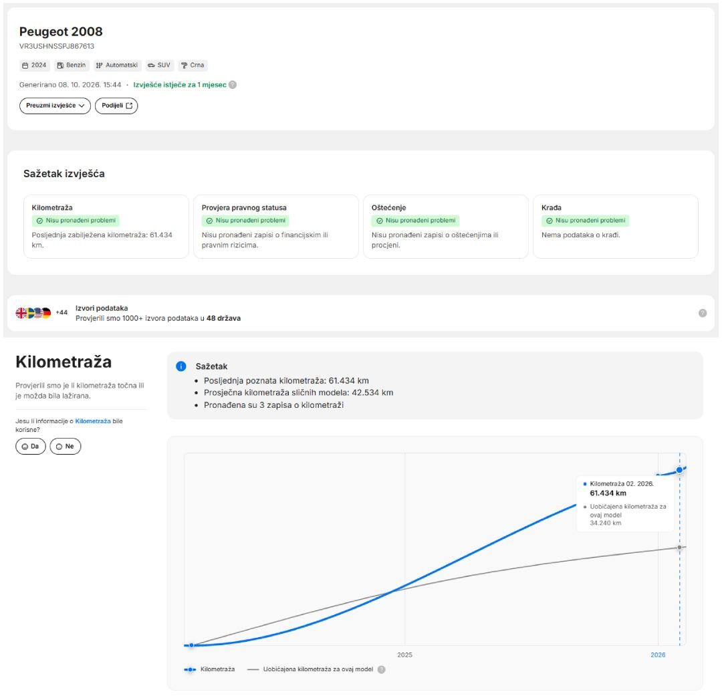Click the Peugeot 2008 heading

pyautogui.click(x=61, y=31)
